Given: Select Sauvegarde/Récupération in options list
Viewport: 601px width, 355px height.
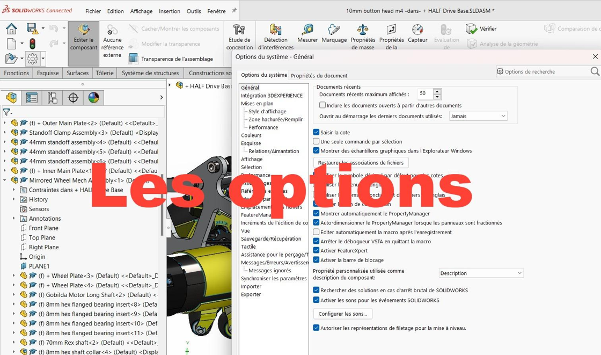Looking at the screenshot, I should point(271,238).
